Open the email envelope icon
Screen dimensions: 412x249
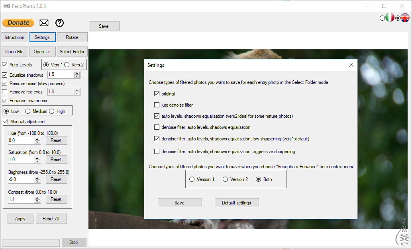tap(44, 23)
